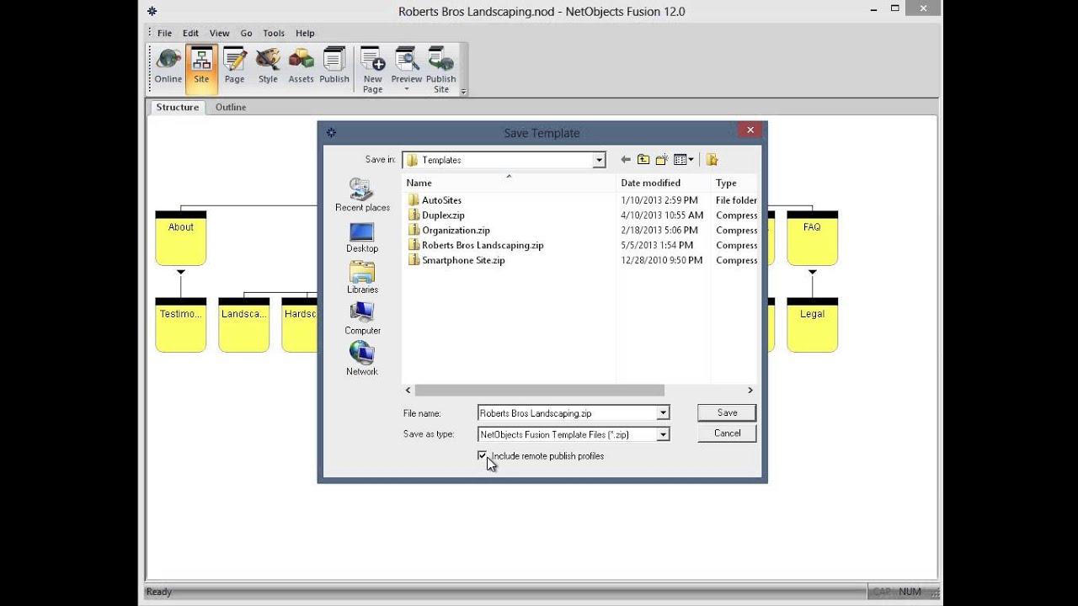
Task: Go to Desktop shortcut
Action: click(x=362, y=237)
